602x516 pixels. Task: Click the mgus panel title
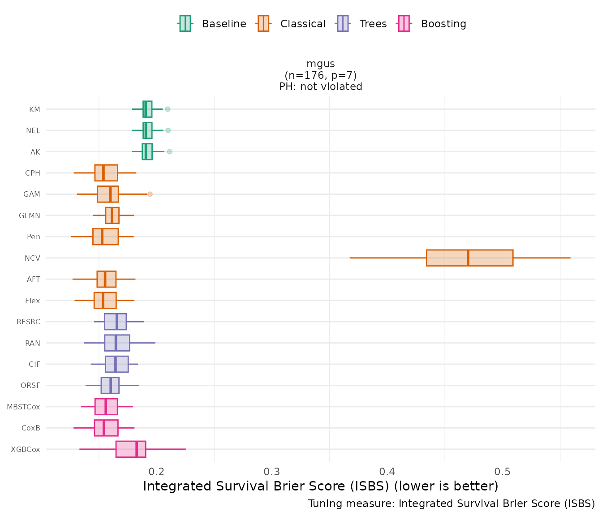click(x=321, y=64)
